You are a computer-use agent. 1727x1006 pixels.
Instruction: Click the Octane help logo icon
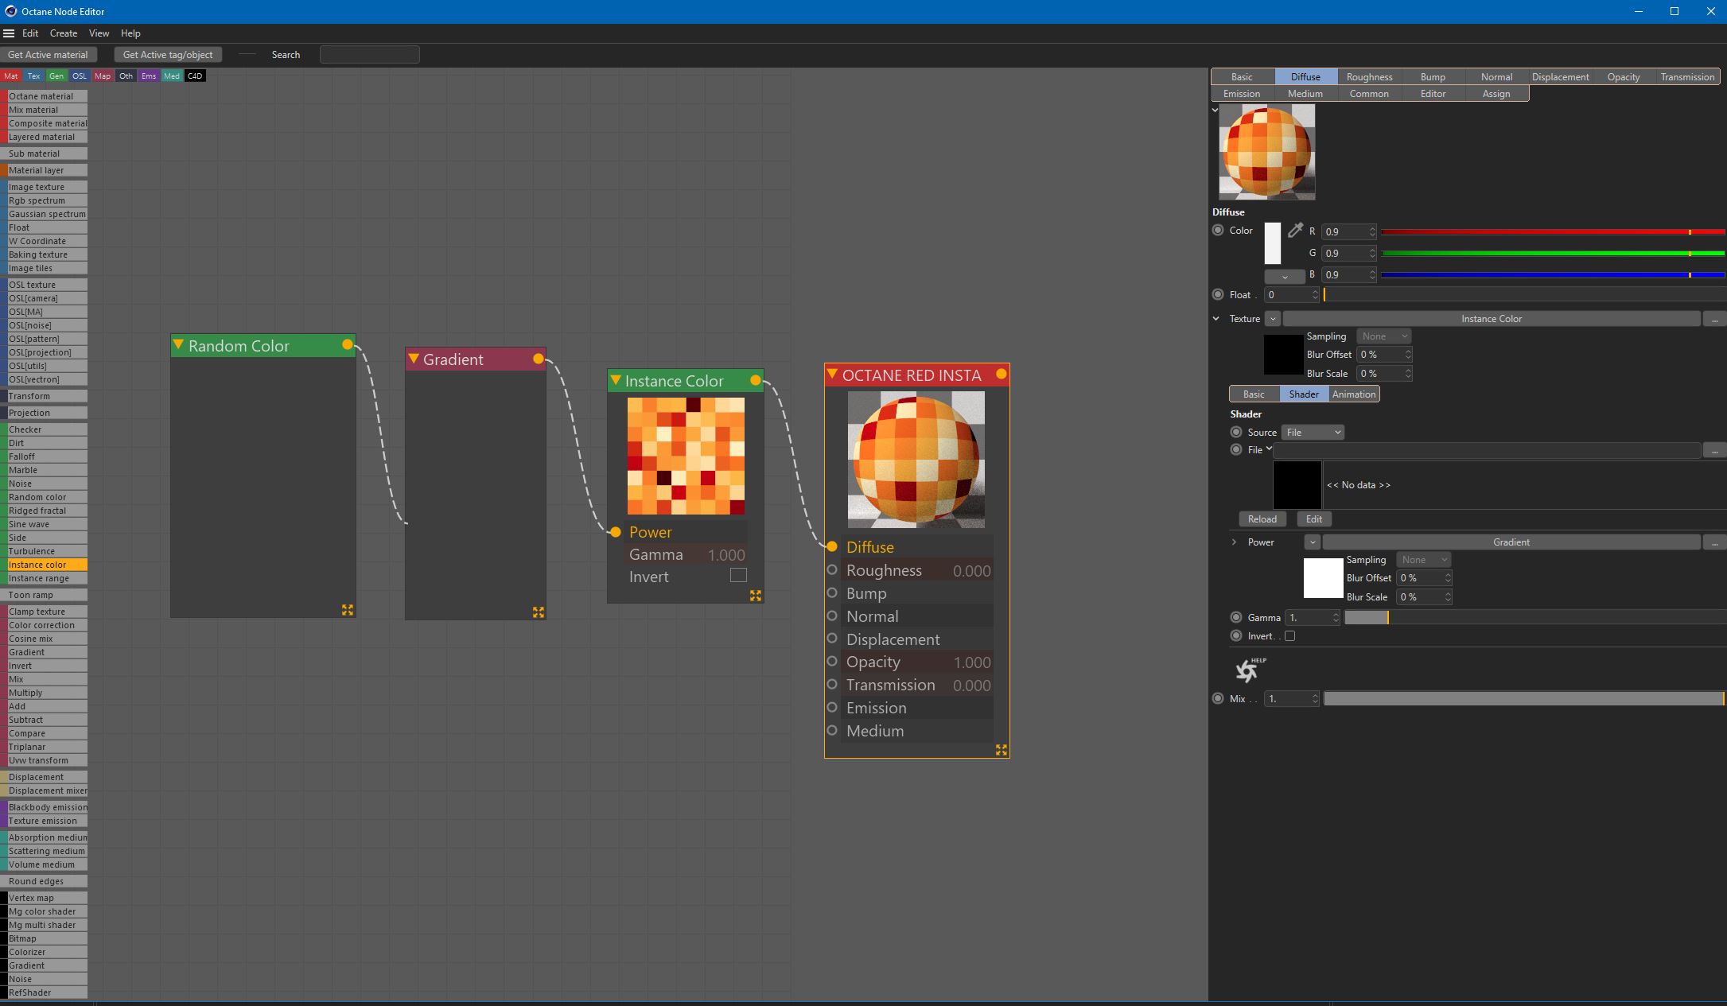click(x=1247, y=670)
